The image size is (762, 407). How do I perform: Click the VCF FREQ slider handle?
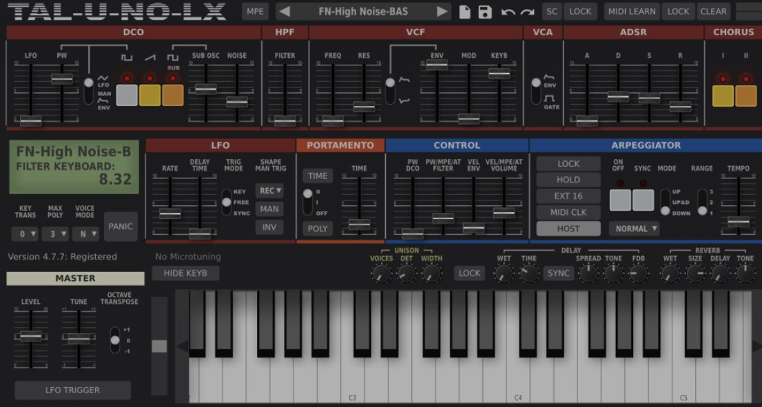point(333,121)
